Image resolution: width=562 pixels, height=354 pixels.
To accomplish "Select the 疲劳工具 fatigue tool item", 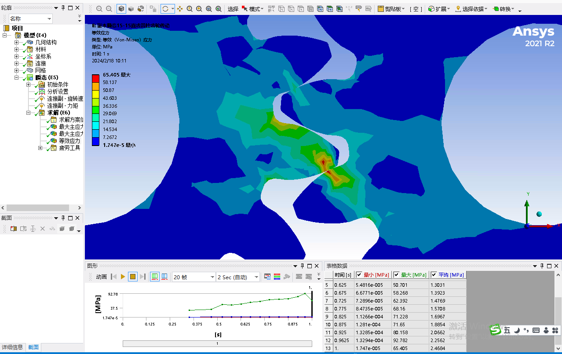I will (x=69, y=148).
